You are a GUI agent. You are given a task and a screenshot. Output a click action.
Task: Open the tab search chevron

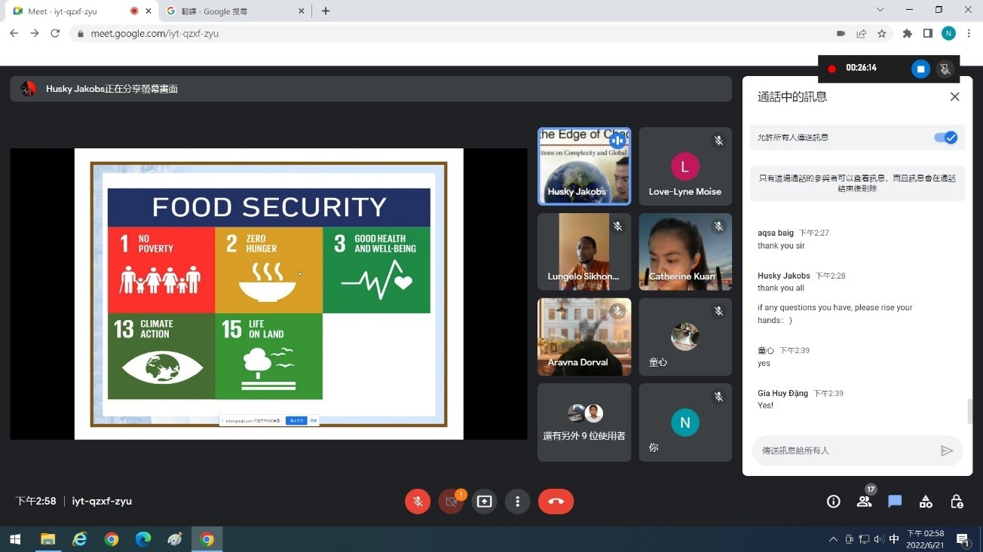pos(880,10)
